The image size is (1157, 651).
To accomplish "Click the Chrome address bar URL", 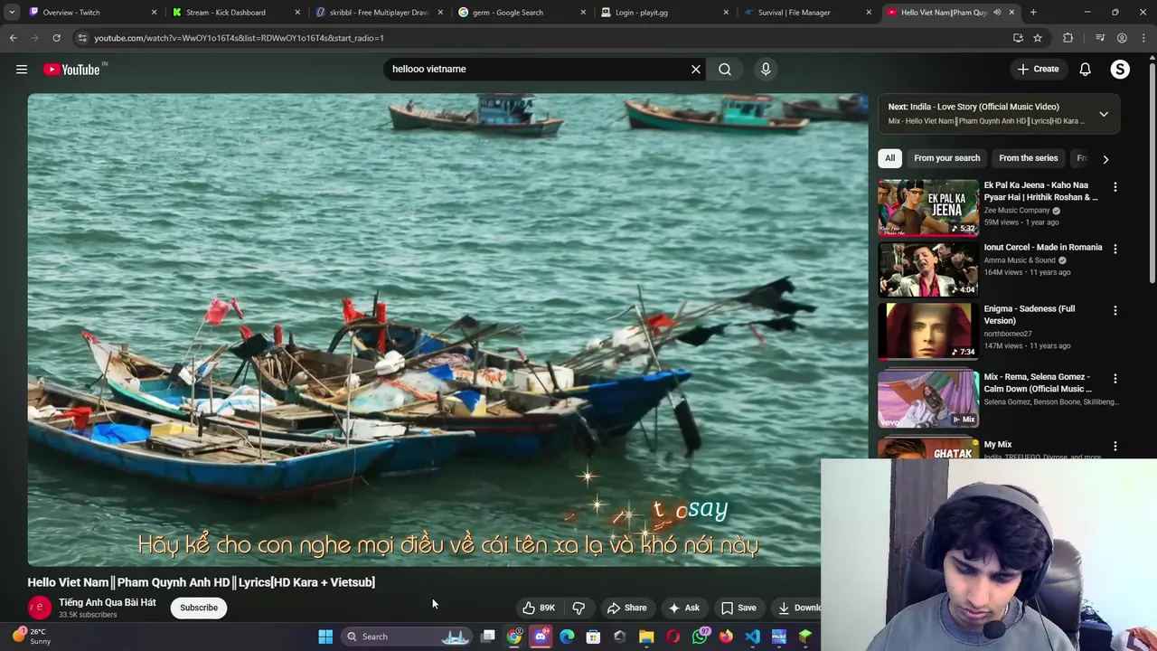I will tap(239, 38).
